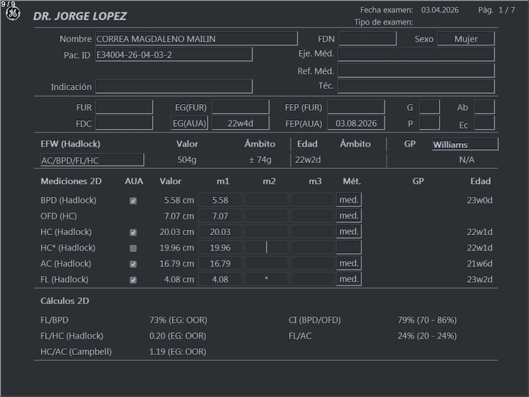
Task: Click the EG(AUA) button
Action: 189,123
